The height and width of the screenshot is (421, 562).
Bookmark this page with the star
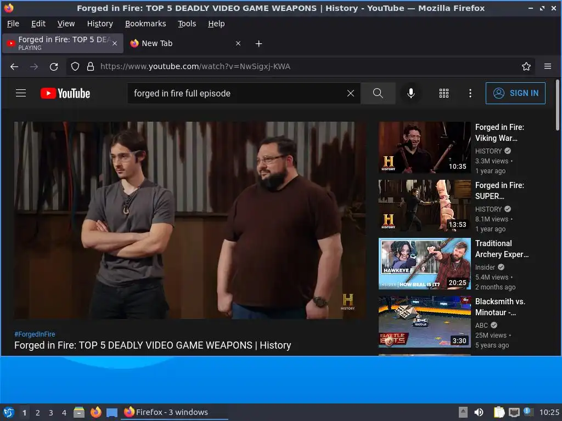526,66
